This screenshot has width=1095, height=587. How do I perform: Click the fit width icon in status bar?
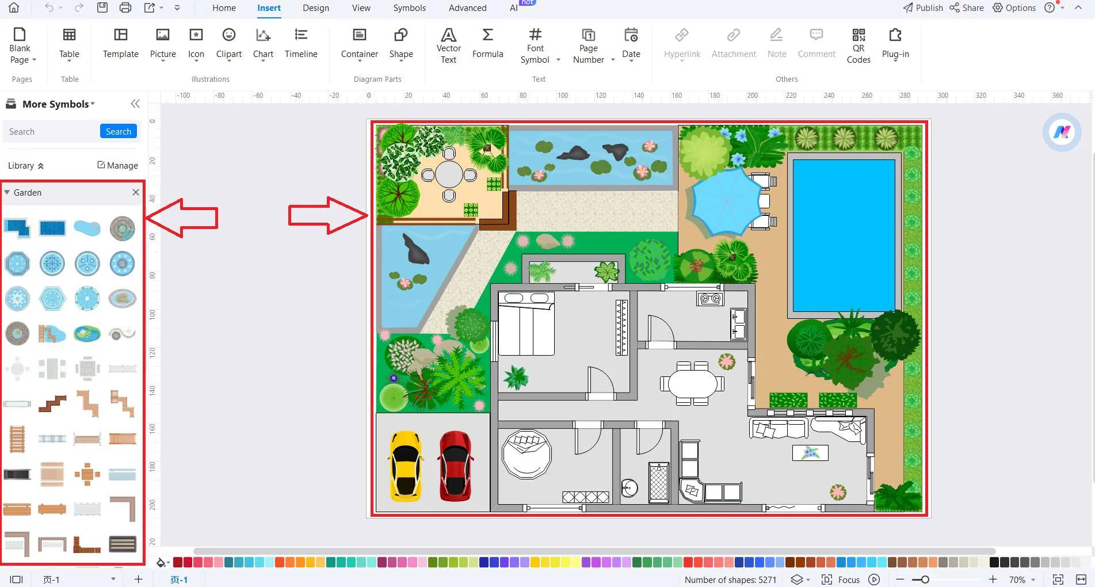click(x=1081, y=580)
